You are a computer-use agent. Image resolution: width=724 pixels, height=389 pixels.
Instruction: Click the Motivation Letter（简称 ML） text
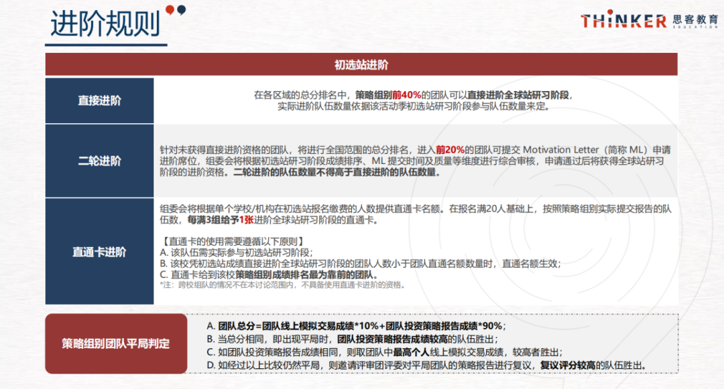pos(587,150)
